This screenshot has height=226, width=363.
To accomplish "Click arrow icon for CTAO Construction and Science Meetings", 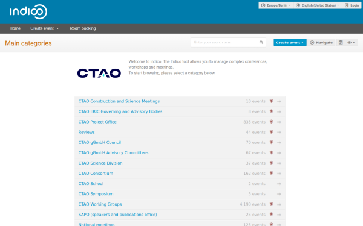I will [279, 101].
